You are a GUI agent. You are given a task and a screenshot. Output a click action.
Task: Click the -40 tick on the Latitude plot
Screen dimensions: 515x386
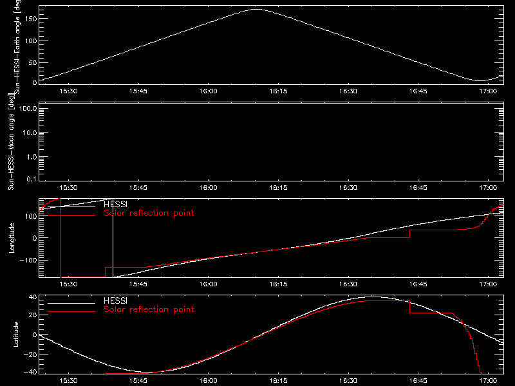pyautogui.click(x=30, y=372)
